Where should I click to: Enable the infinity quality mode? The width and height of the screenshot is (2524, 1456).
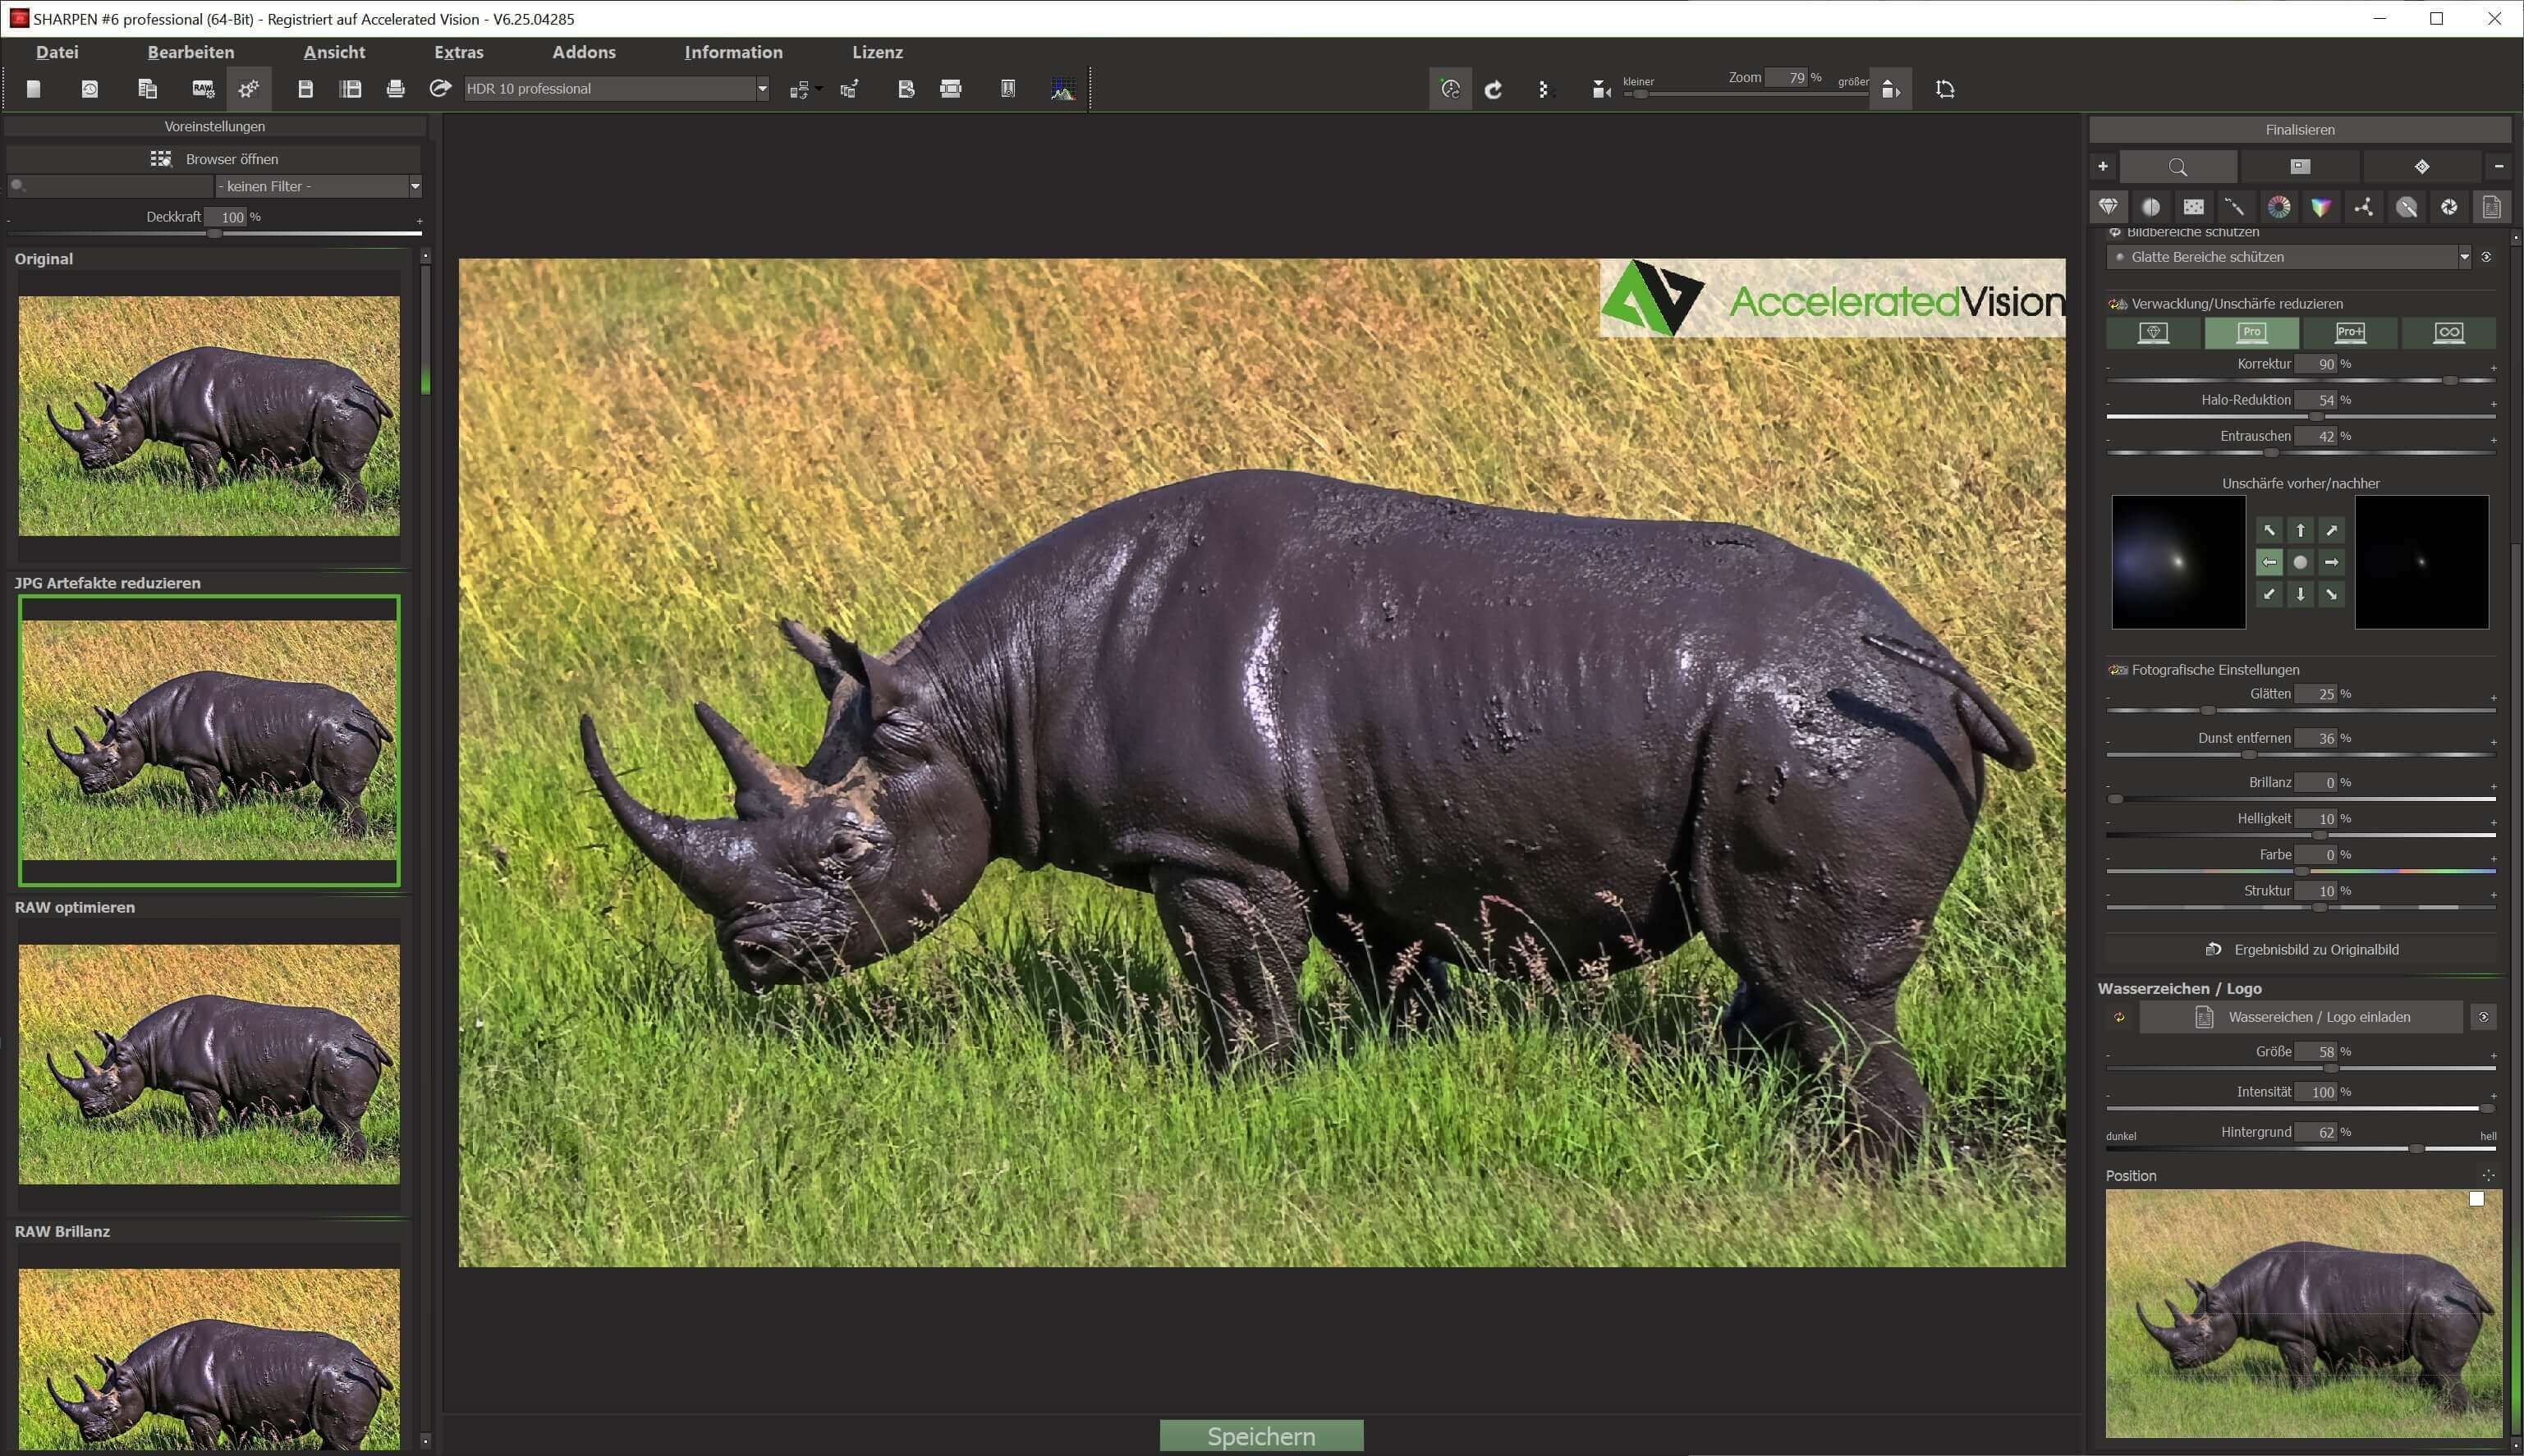[2448, 333]
